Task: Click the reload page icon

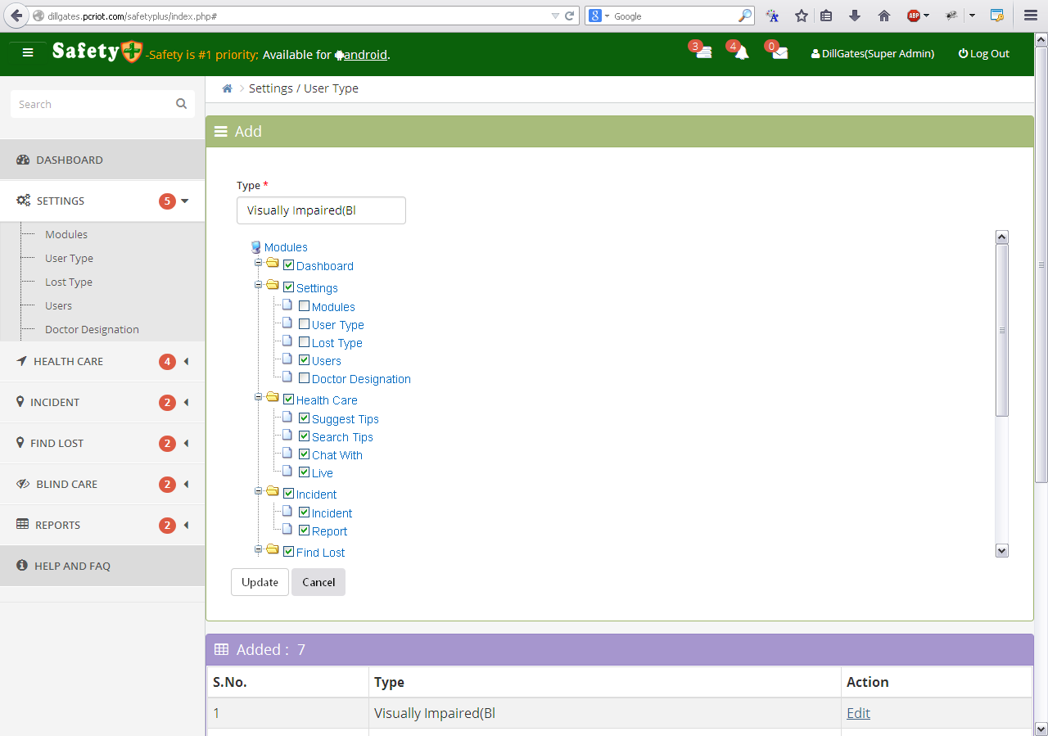Action: [x=569, y=16]
